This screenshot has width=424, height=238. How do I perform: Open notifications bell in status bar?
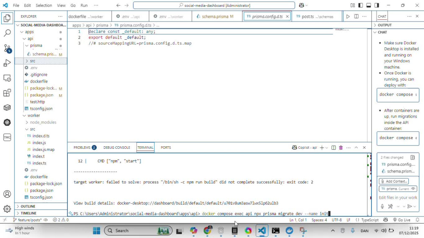point(418,220)
